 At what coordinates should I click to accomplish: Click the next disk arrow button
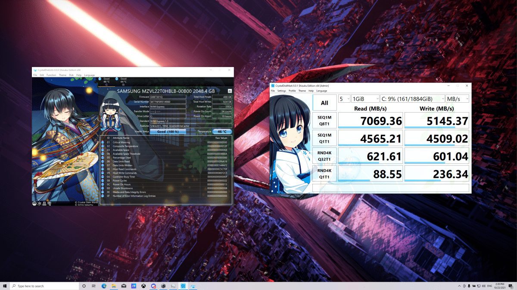pos(230,91)
